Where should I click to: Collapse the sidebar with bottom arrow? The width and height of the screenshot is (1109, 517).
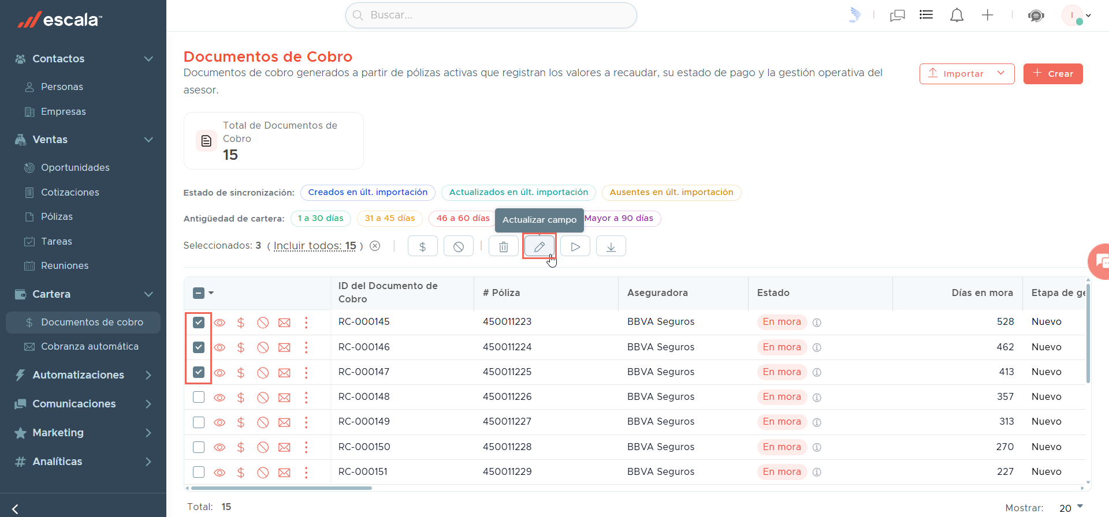[15, 509]
